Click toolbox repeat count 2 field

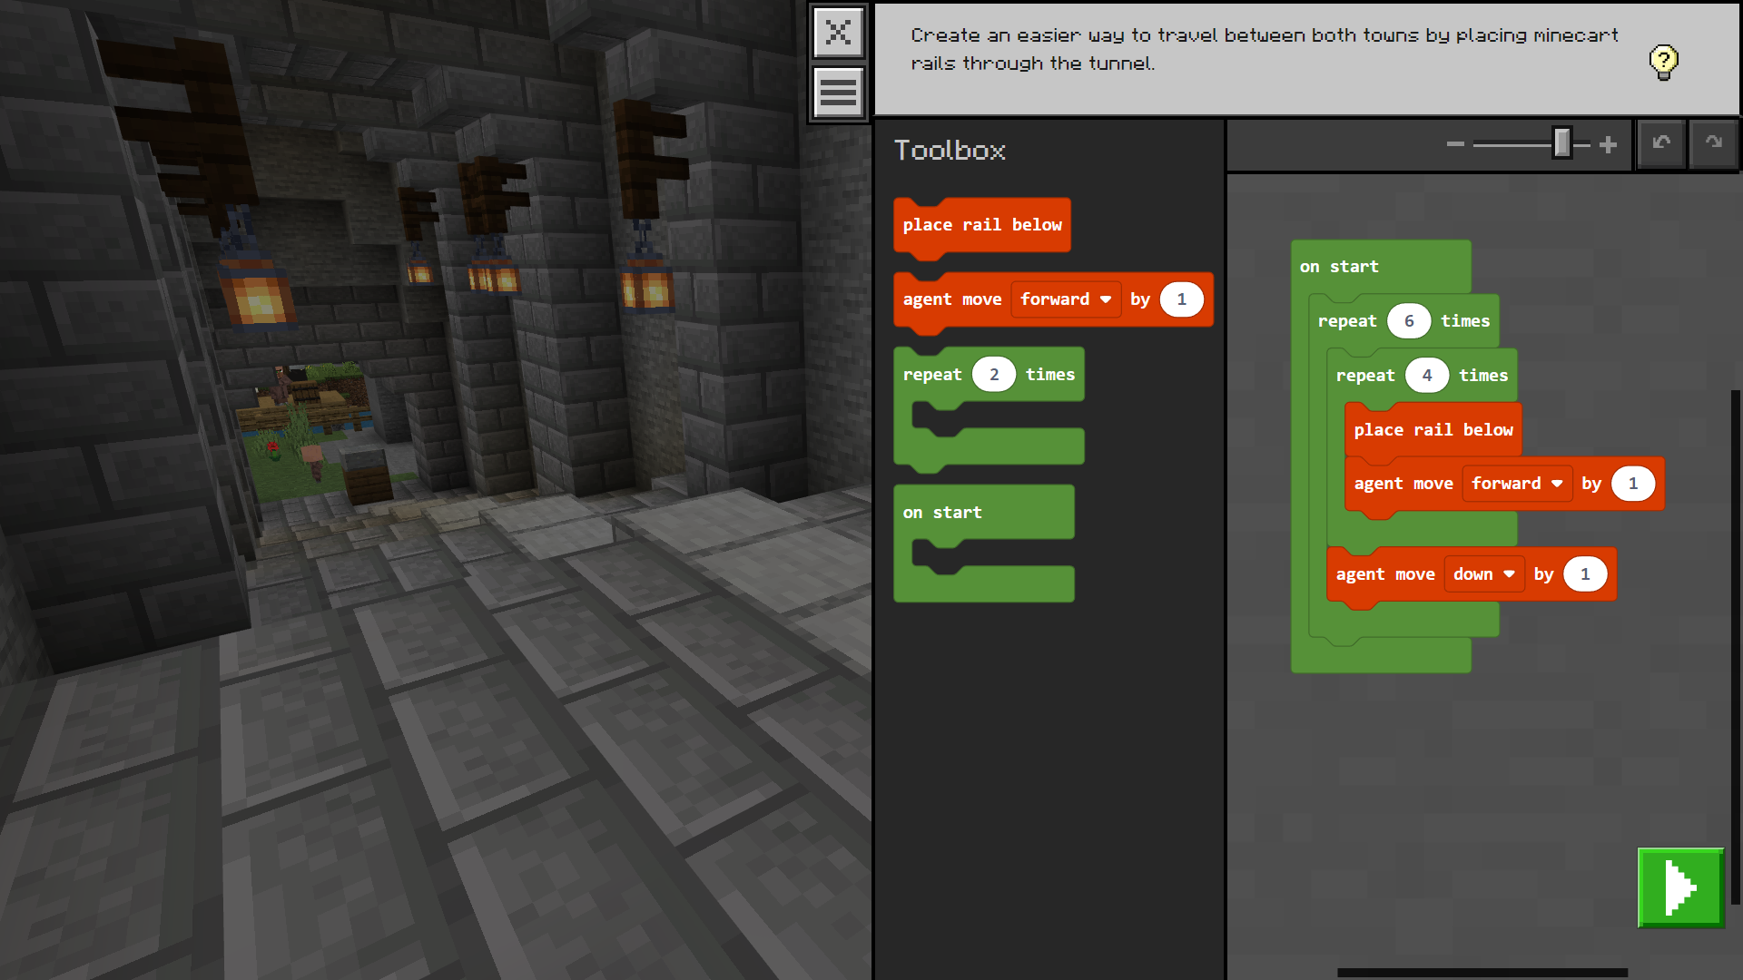994,375
